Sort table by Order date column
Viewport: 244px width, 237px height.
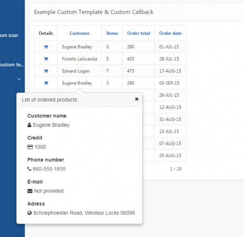click(170, 33)
